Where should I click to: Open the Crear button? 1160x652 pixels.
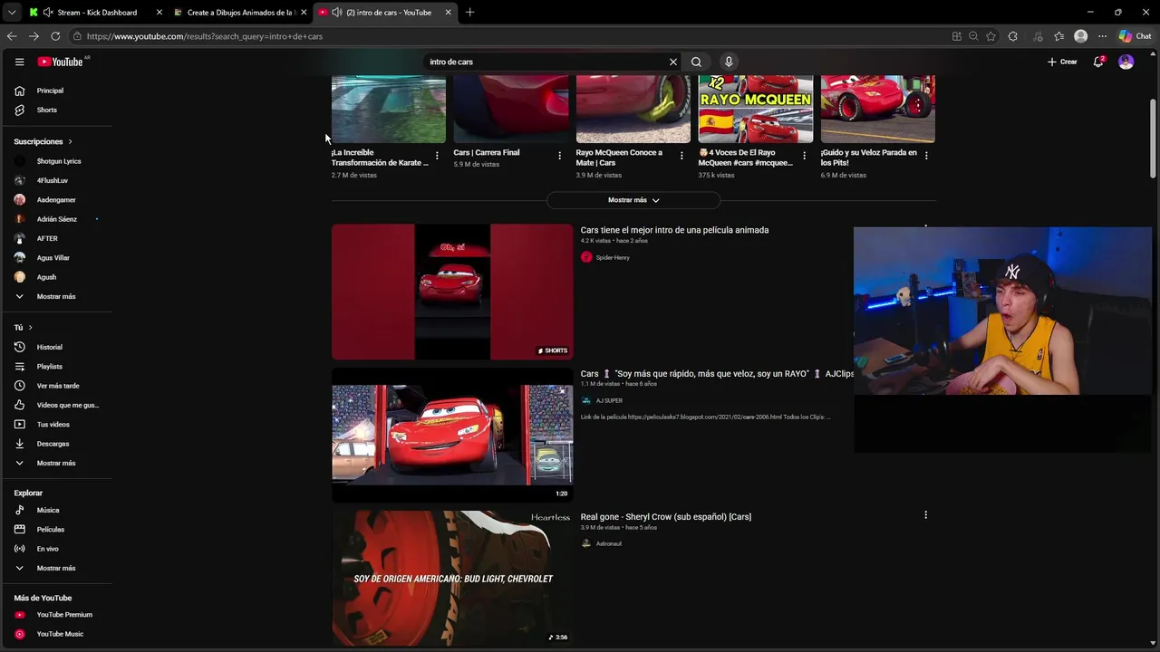[1062, 62]
